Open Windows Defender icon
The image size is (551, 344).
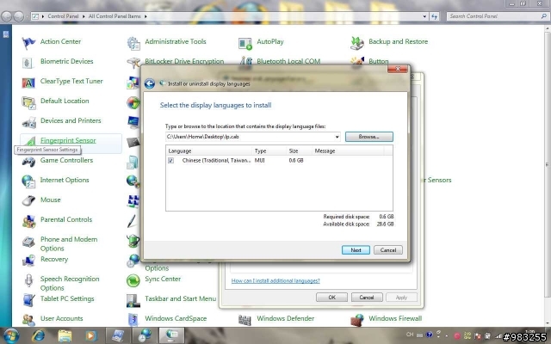coord(245,319)
